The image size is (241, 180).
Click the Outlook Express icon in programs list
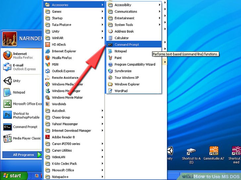coord(48,71)
